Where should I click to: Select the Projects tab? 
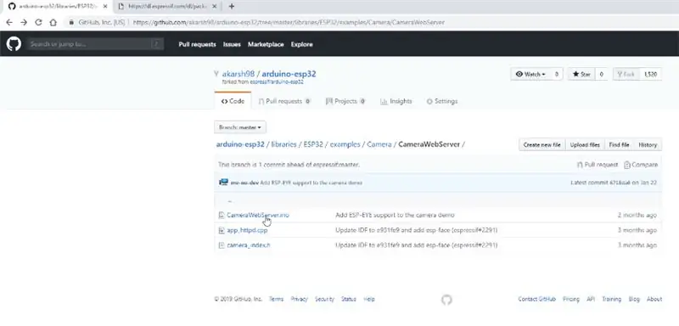tap(345, 101)
